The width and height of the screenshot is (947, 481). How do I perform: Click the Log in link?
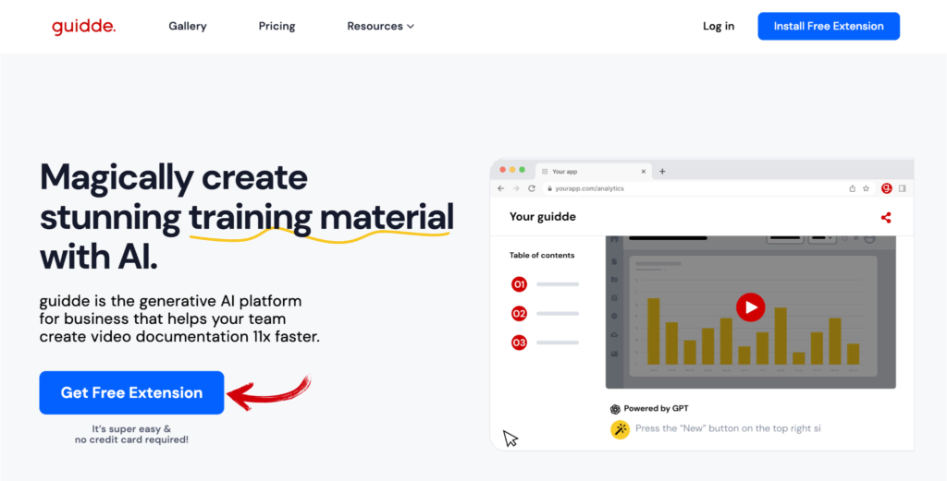(719, 27)
